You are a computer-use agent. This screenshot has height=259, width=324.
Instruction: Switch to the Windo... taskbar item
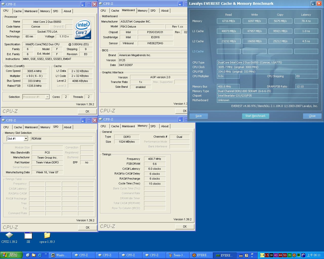click(x=60, y=255)
